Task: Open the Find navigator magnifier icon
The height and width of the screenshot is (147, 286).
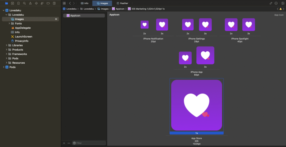Action: (24, 3)
